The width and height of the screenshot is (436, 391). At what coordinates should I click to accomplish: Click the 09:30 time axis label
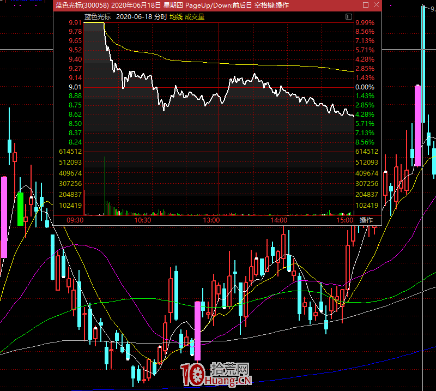pos(75,220)
